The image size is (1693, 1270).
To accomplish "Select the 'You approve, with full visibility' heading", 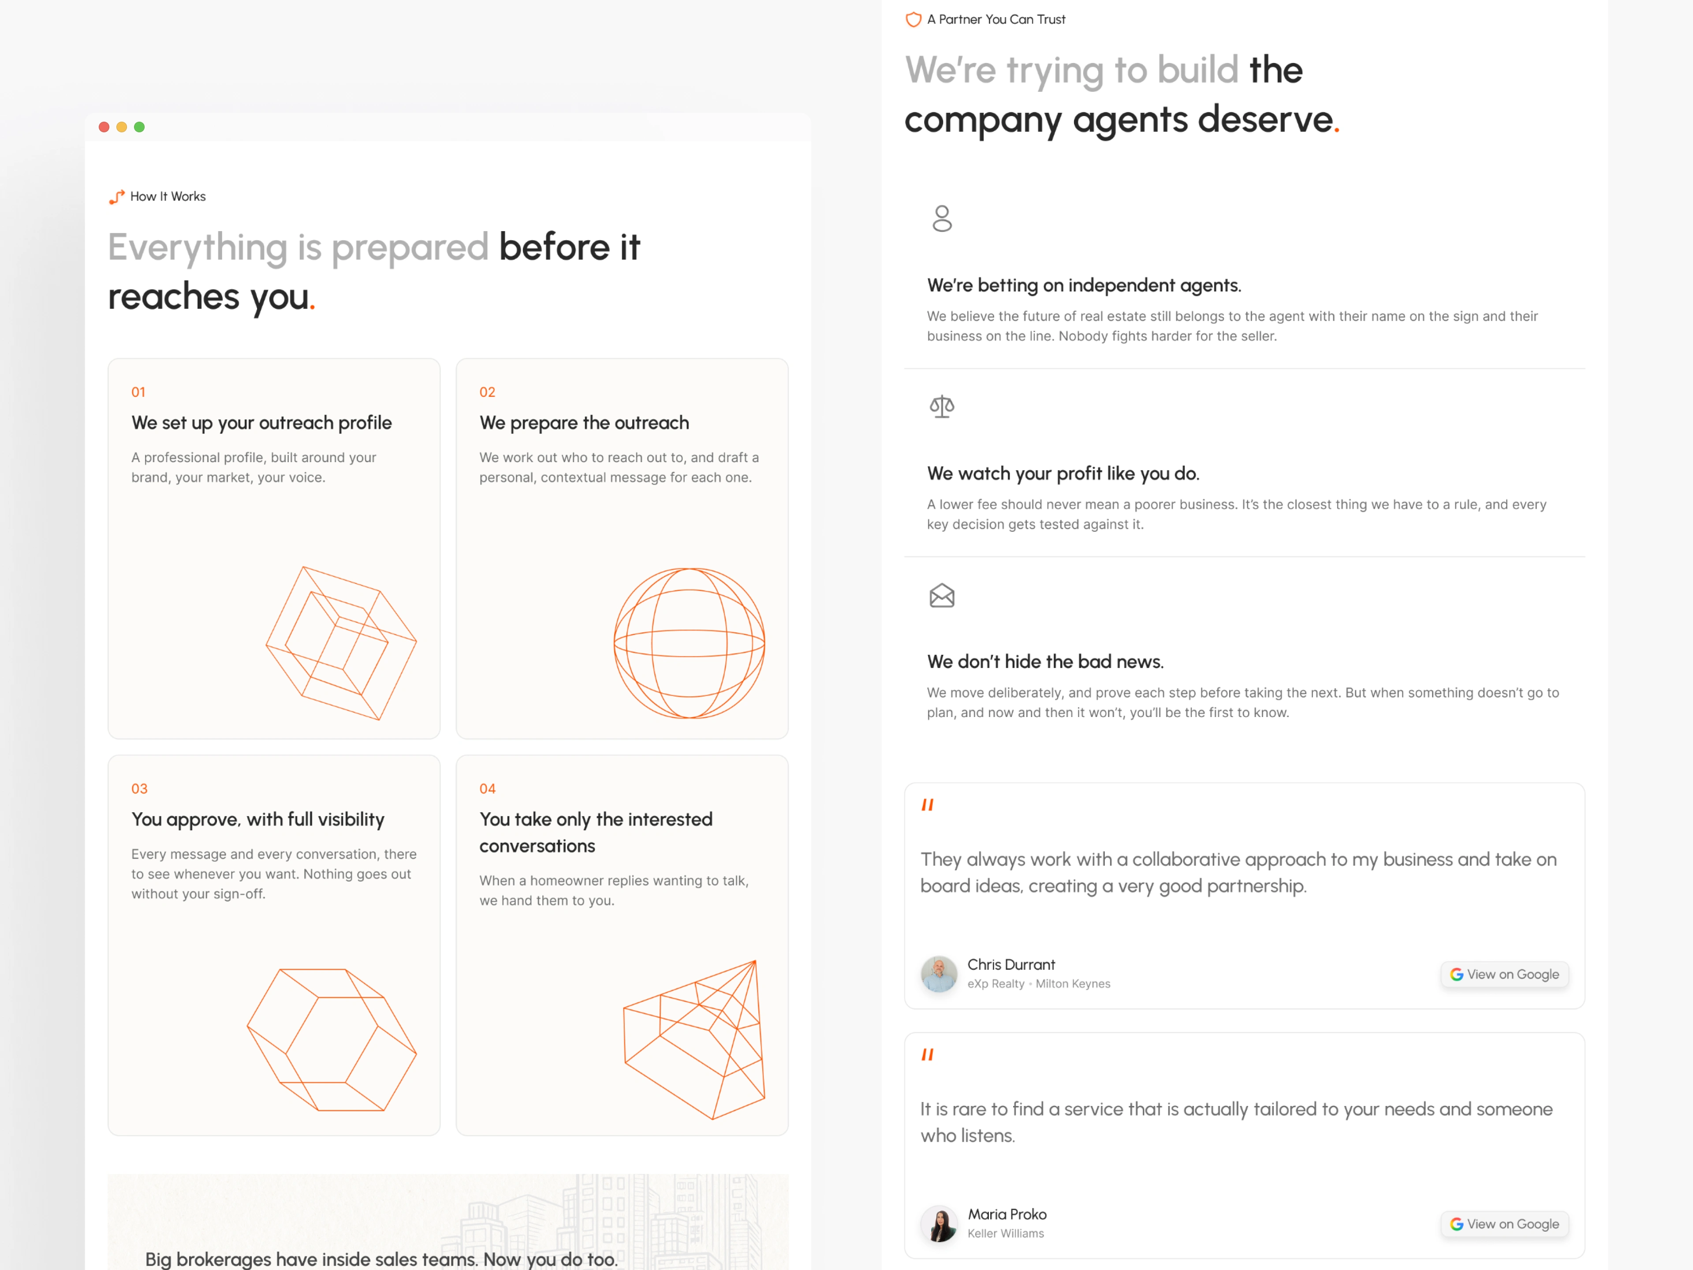I will (258, 820).
